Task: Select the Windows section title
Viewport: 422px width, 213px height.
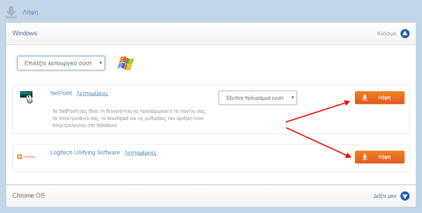Action: coord(25,33)
